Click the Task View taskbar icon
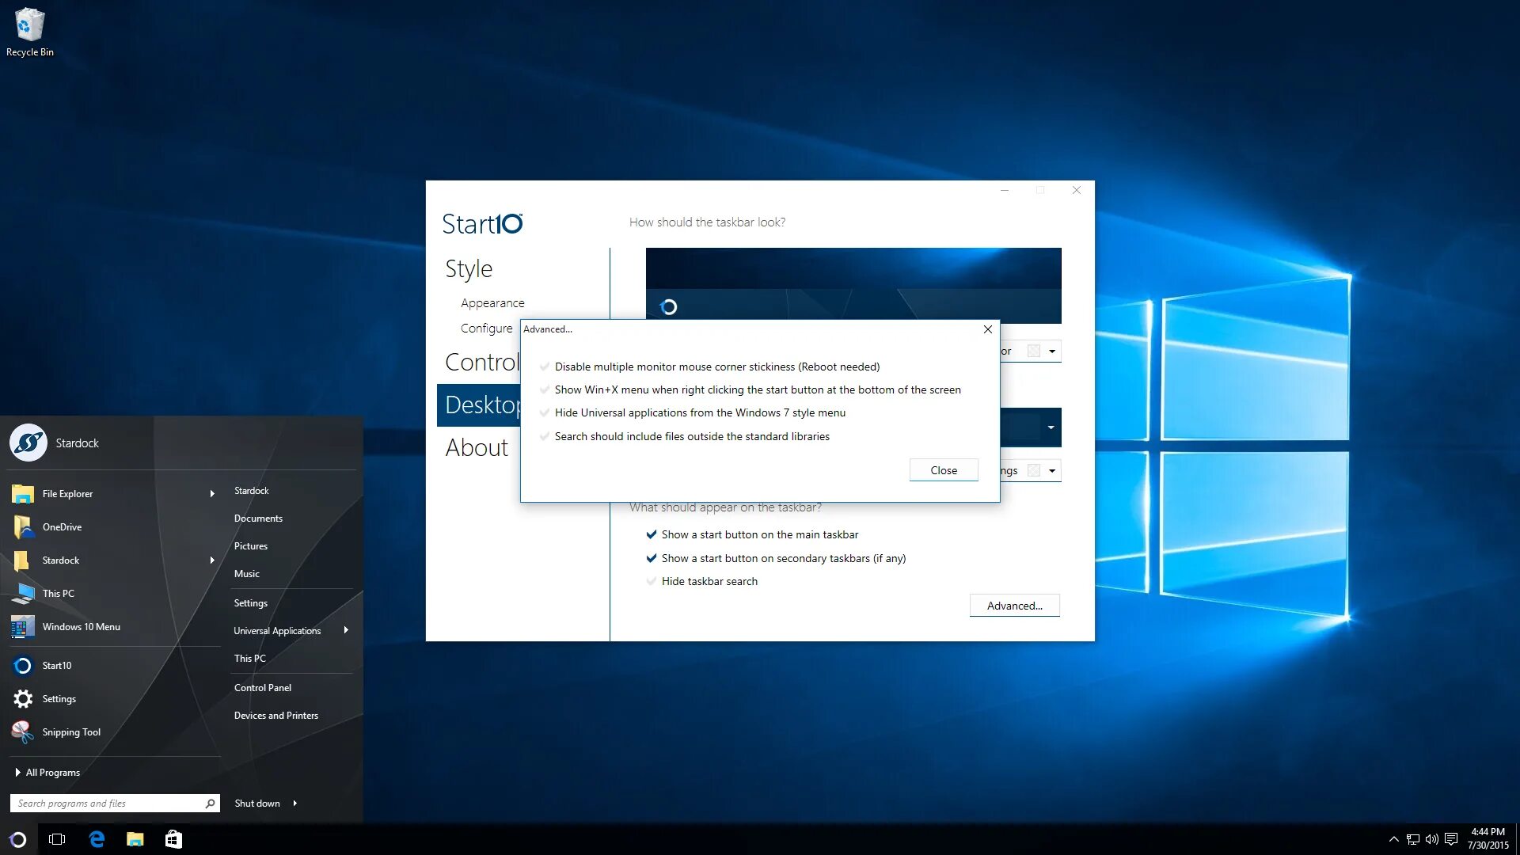This screenshot has width=1520, height=855. (57, 839)
